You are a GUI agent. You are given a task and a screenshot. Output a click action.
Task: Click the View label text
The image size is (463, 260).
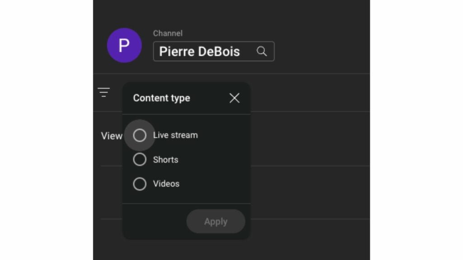coord(111,136)
